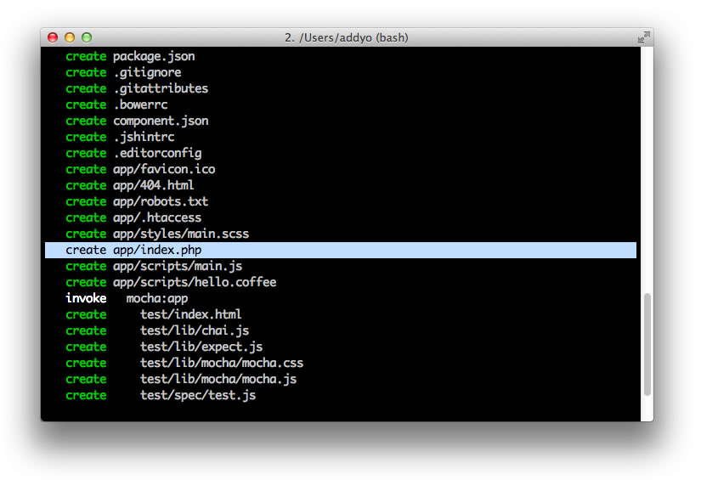Click the app/styles/main.scss path
The height and width of the screenshot is (480, 718).
click(181, 234)
